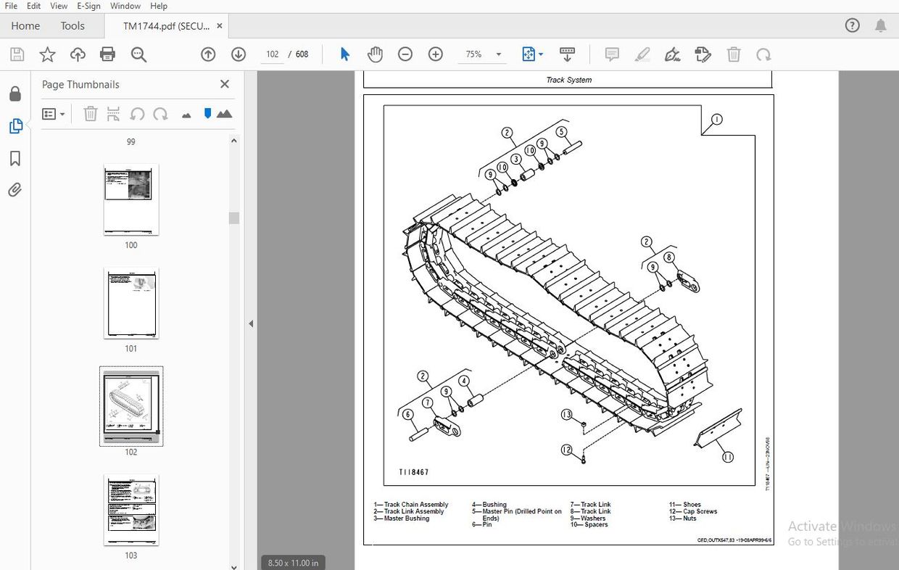Reduce thumbnail size small mountain icon
Screen dimensions: 899x570
tap(186, 115)
